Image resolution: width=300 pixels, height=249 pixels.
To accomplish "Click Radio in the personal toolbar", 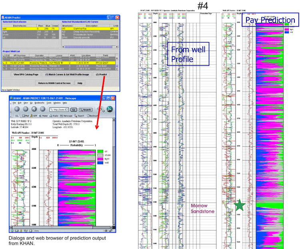I will coord(54,116).
